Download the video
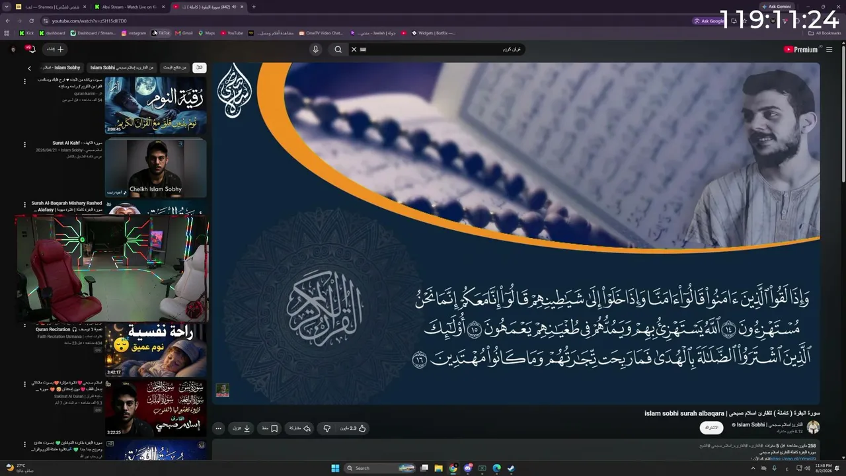This screenshot has width=846, height=476. point(242,428)
